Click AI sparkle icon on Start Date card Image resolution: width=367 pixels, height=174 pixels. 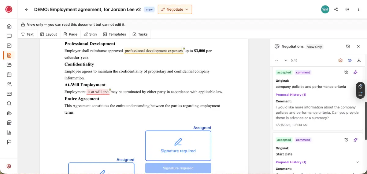pyautogui.click(x=355, y=140)
